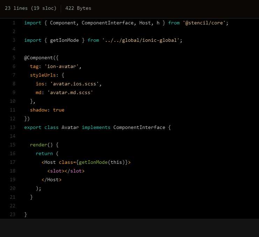Click the getIonMode identifier on line 3
This screenshot has width=259, height=237.
pyautogui.click(x=64, y=40)
